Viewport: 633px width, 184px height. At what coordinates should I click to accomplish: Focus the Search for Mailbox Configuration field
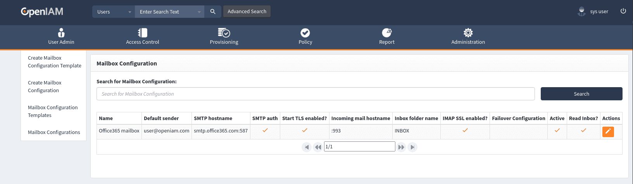pyautogui.click(x=315, y=94)
